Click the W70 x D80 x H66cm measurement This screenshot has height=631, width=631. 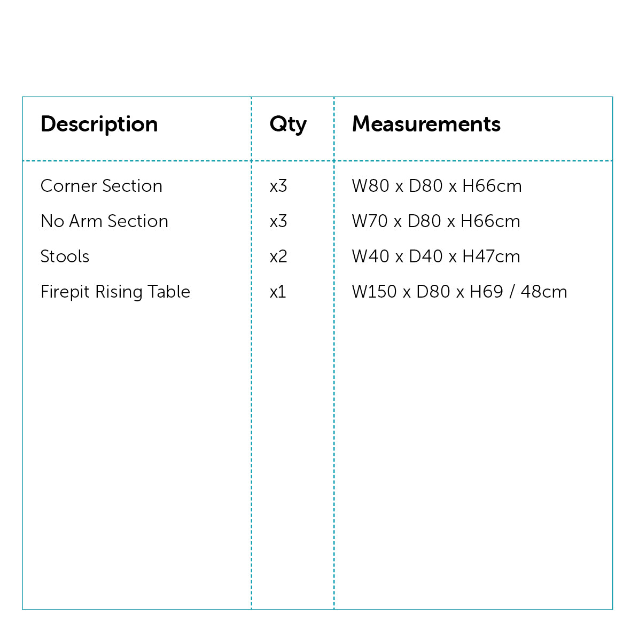coord(436,221)
